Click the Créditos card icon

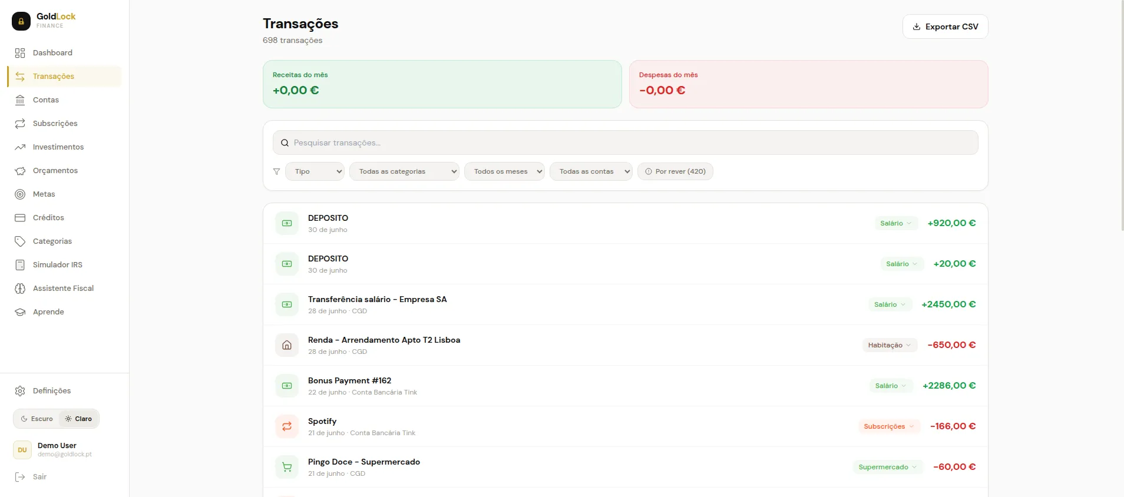pos(20,218)
